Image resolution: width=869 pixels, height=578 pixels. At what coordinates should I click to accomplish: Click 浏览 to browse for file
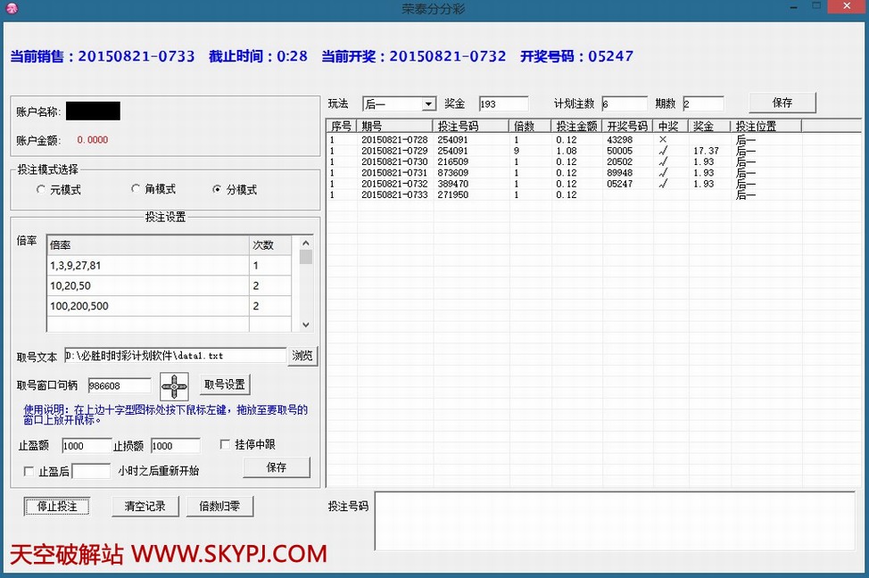click(302, 356)
